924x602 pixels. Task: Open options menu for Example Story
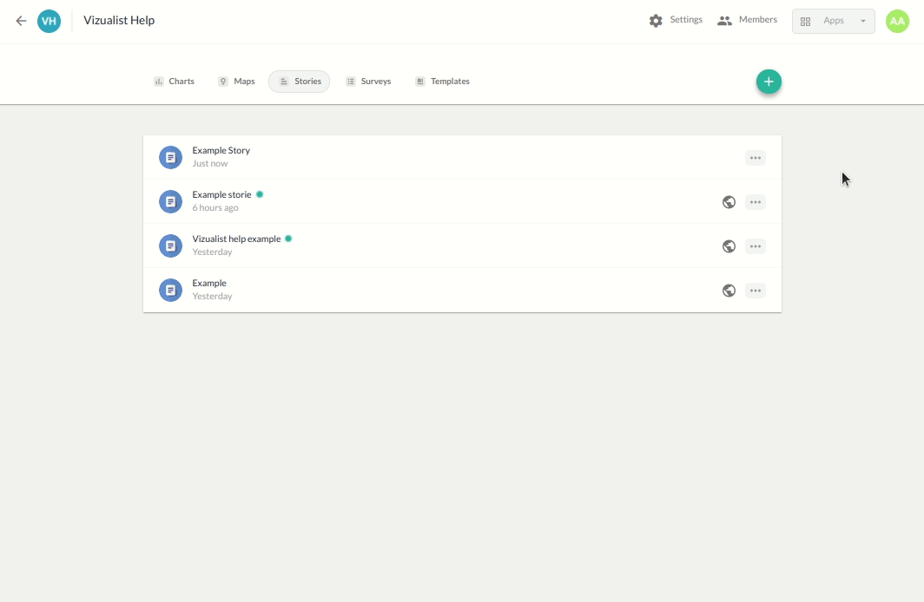[756, 158]
